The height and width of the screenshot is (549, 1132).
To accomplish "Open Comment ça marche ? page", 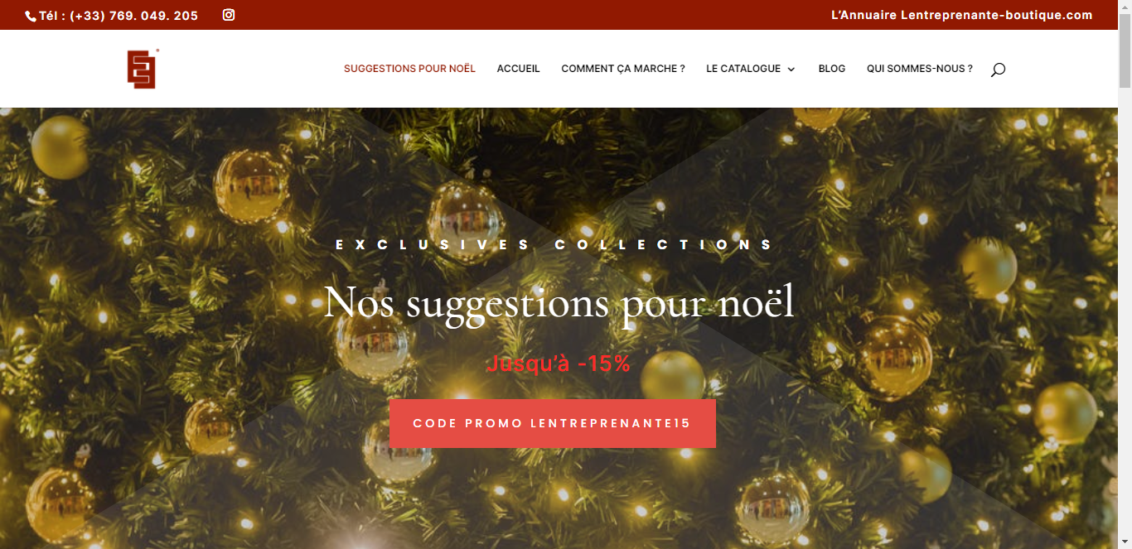I will point(623,69).
